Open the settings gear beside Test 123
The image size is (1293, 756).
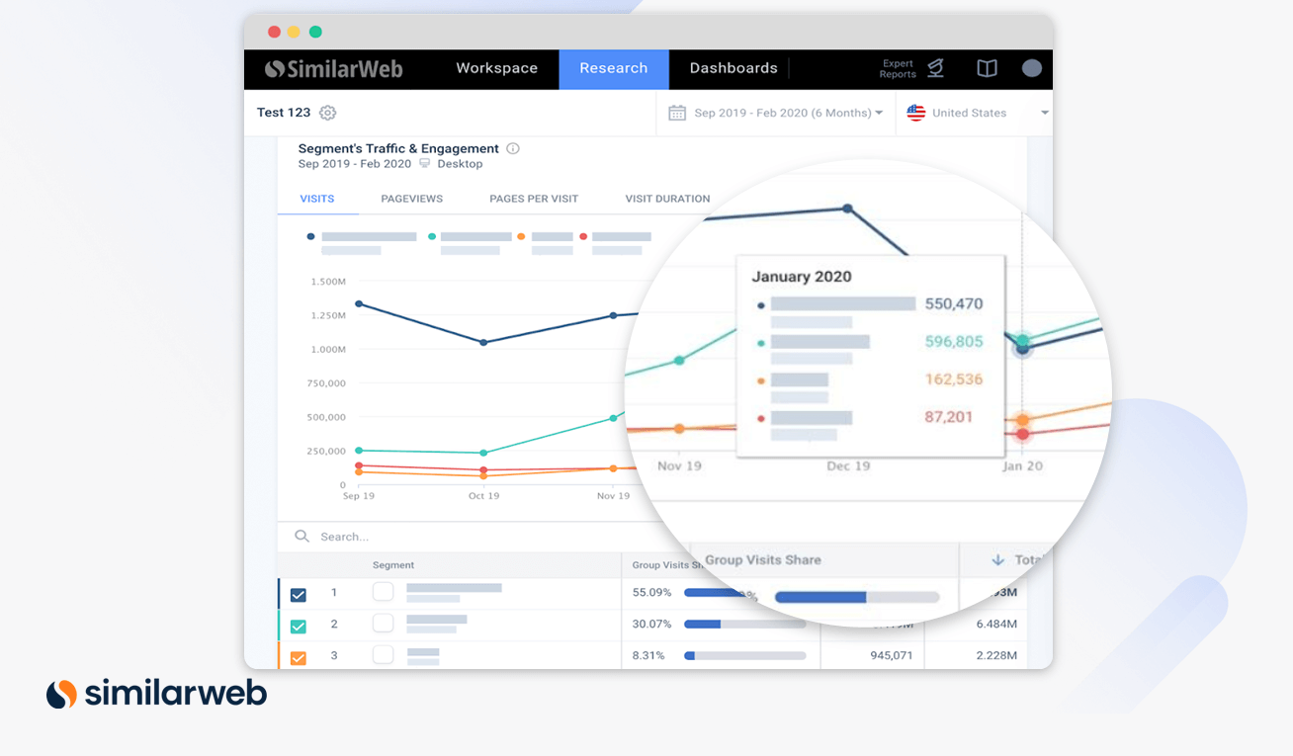coord(328,113)
